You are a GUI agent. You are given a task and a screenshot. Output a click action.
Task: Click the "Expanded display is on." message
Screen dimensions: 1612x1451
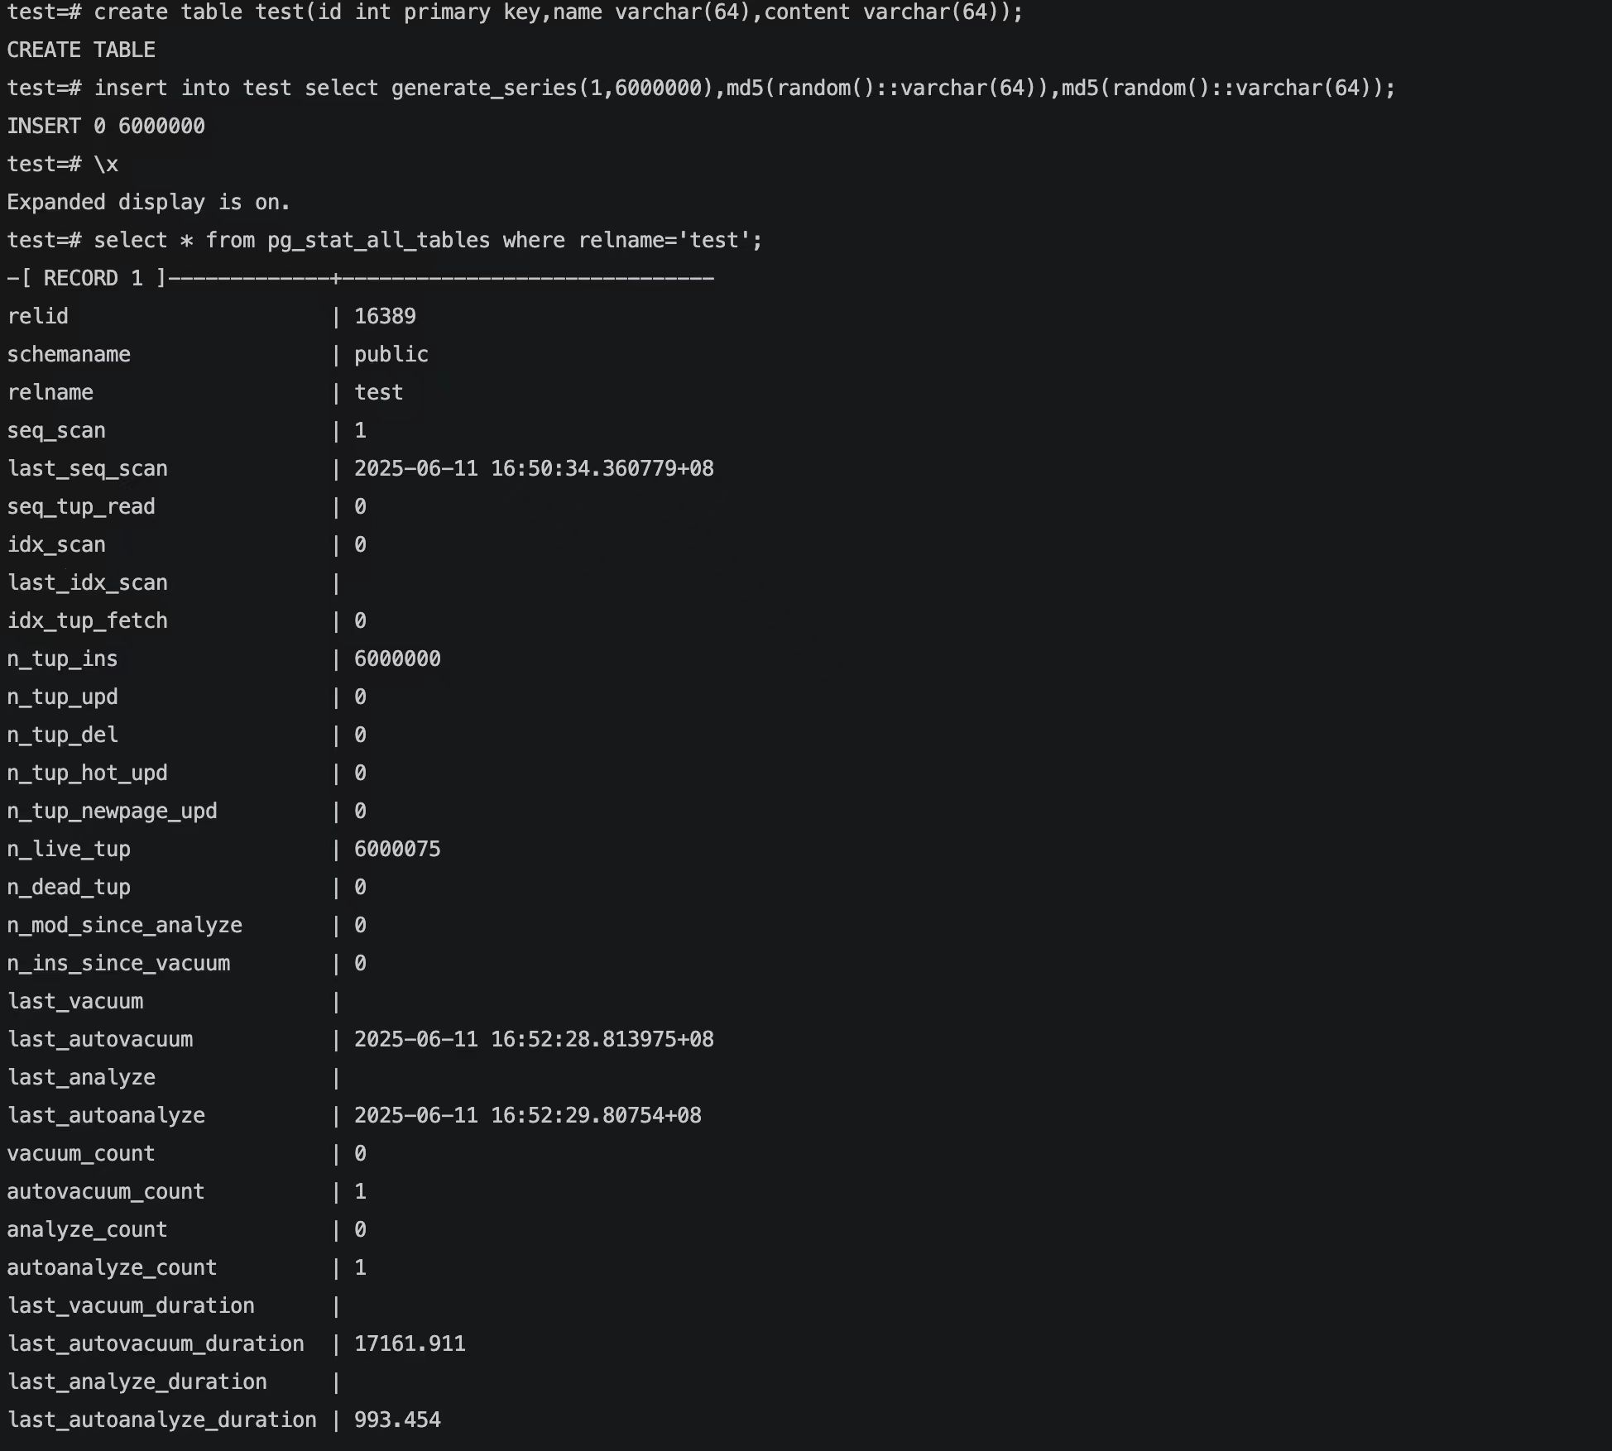(149, 202)
